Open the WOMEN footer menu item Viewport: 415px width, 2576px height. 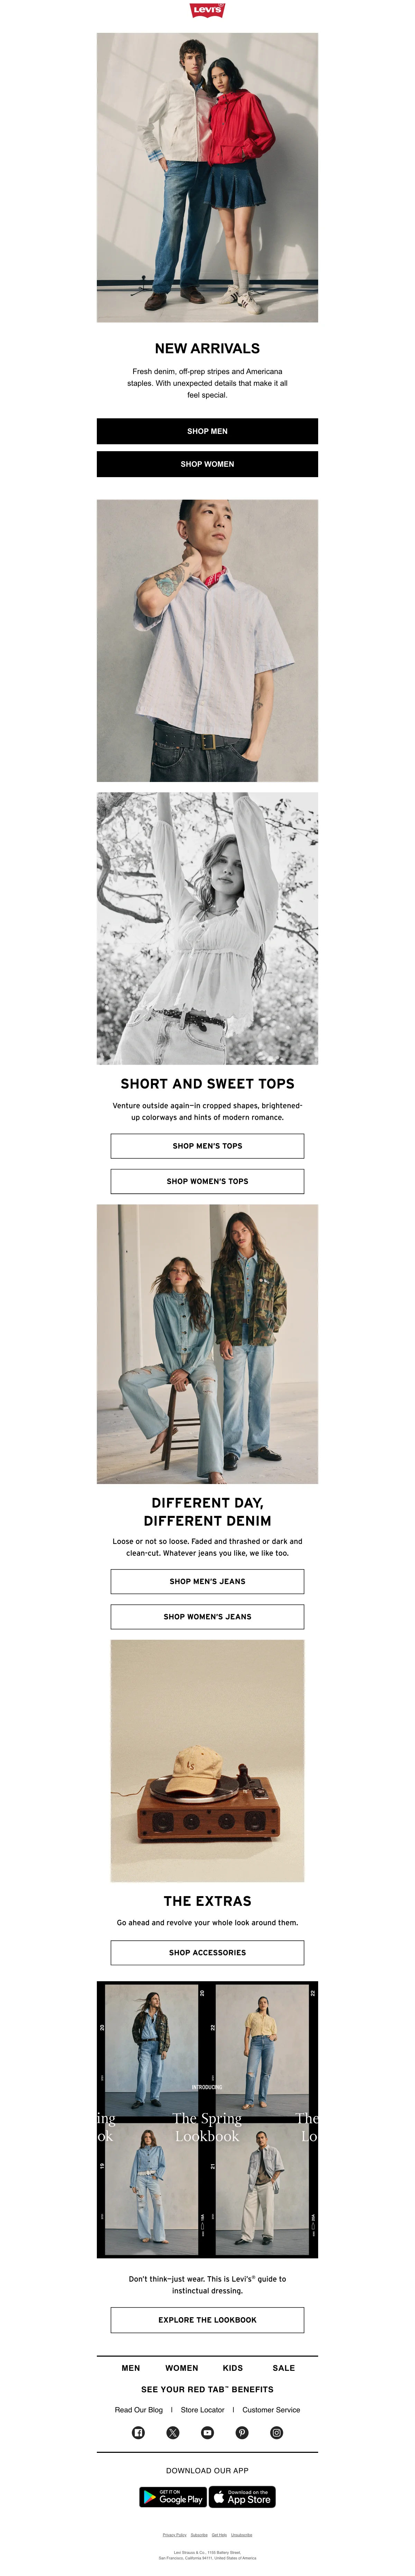(182, 2368)
